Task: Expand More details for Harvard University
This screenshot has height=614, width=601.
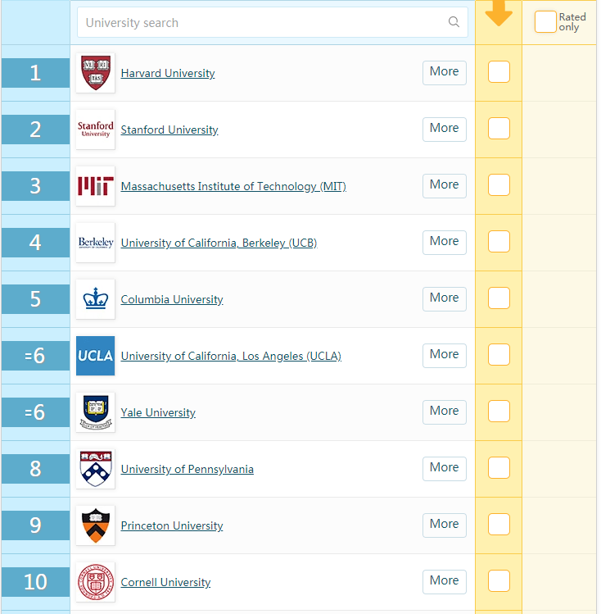Action: pos(445,73)
